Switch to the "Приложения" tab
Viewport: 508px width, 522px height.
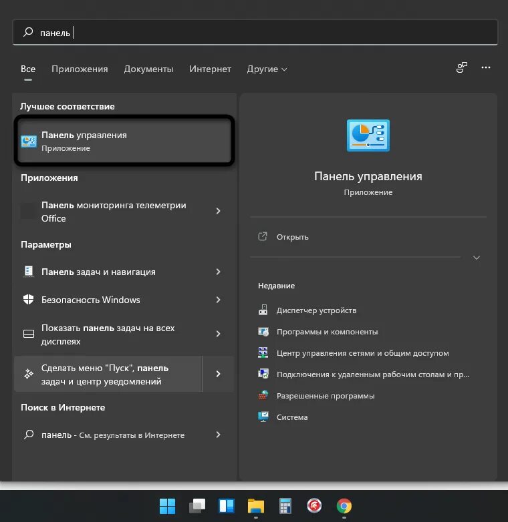pyautogui.click(x=80, y=69)
